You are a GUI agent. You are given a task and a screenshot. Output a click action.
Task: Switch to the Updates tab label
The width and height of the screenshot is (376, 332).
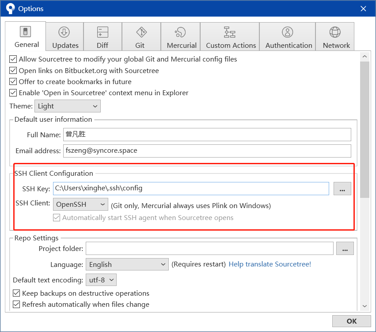tap(65, 46)
